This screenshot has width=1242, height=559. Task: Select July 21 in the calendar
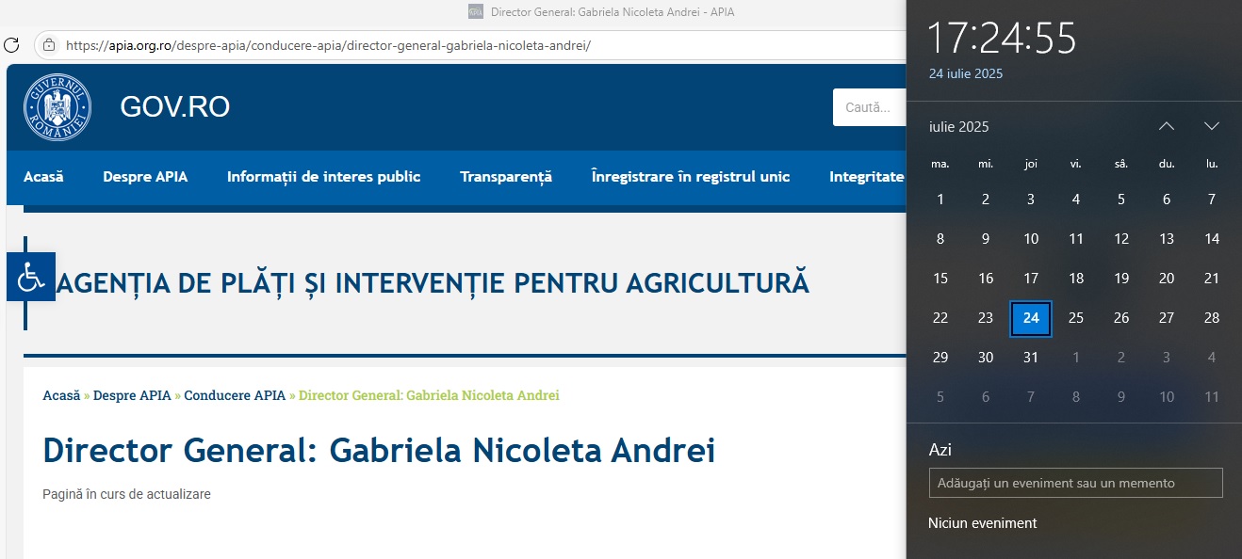pos(1212,279)
